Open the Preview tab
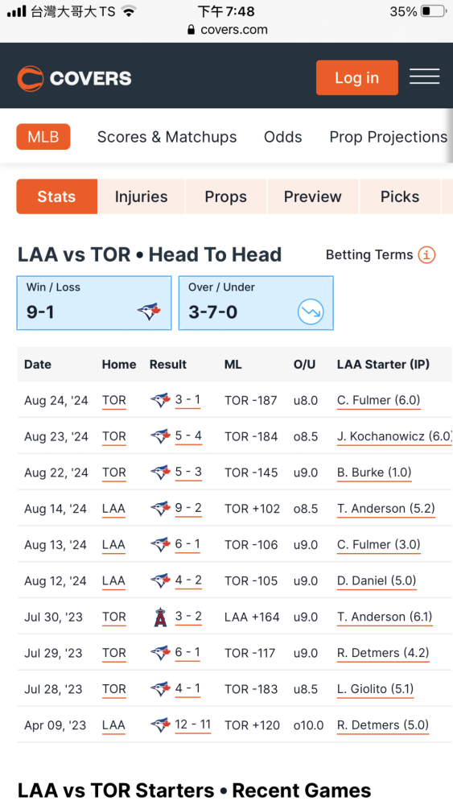 pos(312,196)
